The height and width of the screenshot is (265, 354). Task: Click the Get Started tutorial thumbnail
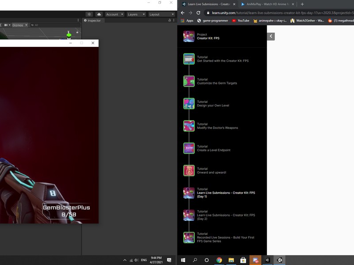[x=189, y=59]
